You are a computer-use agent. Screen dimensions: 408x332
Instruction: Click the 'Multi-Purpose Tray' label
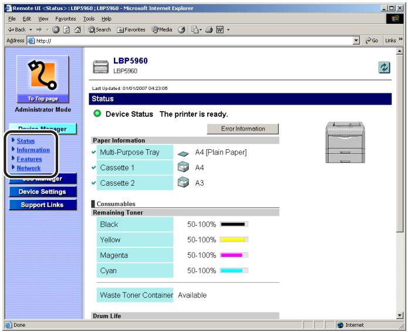point(130,152)
